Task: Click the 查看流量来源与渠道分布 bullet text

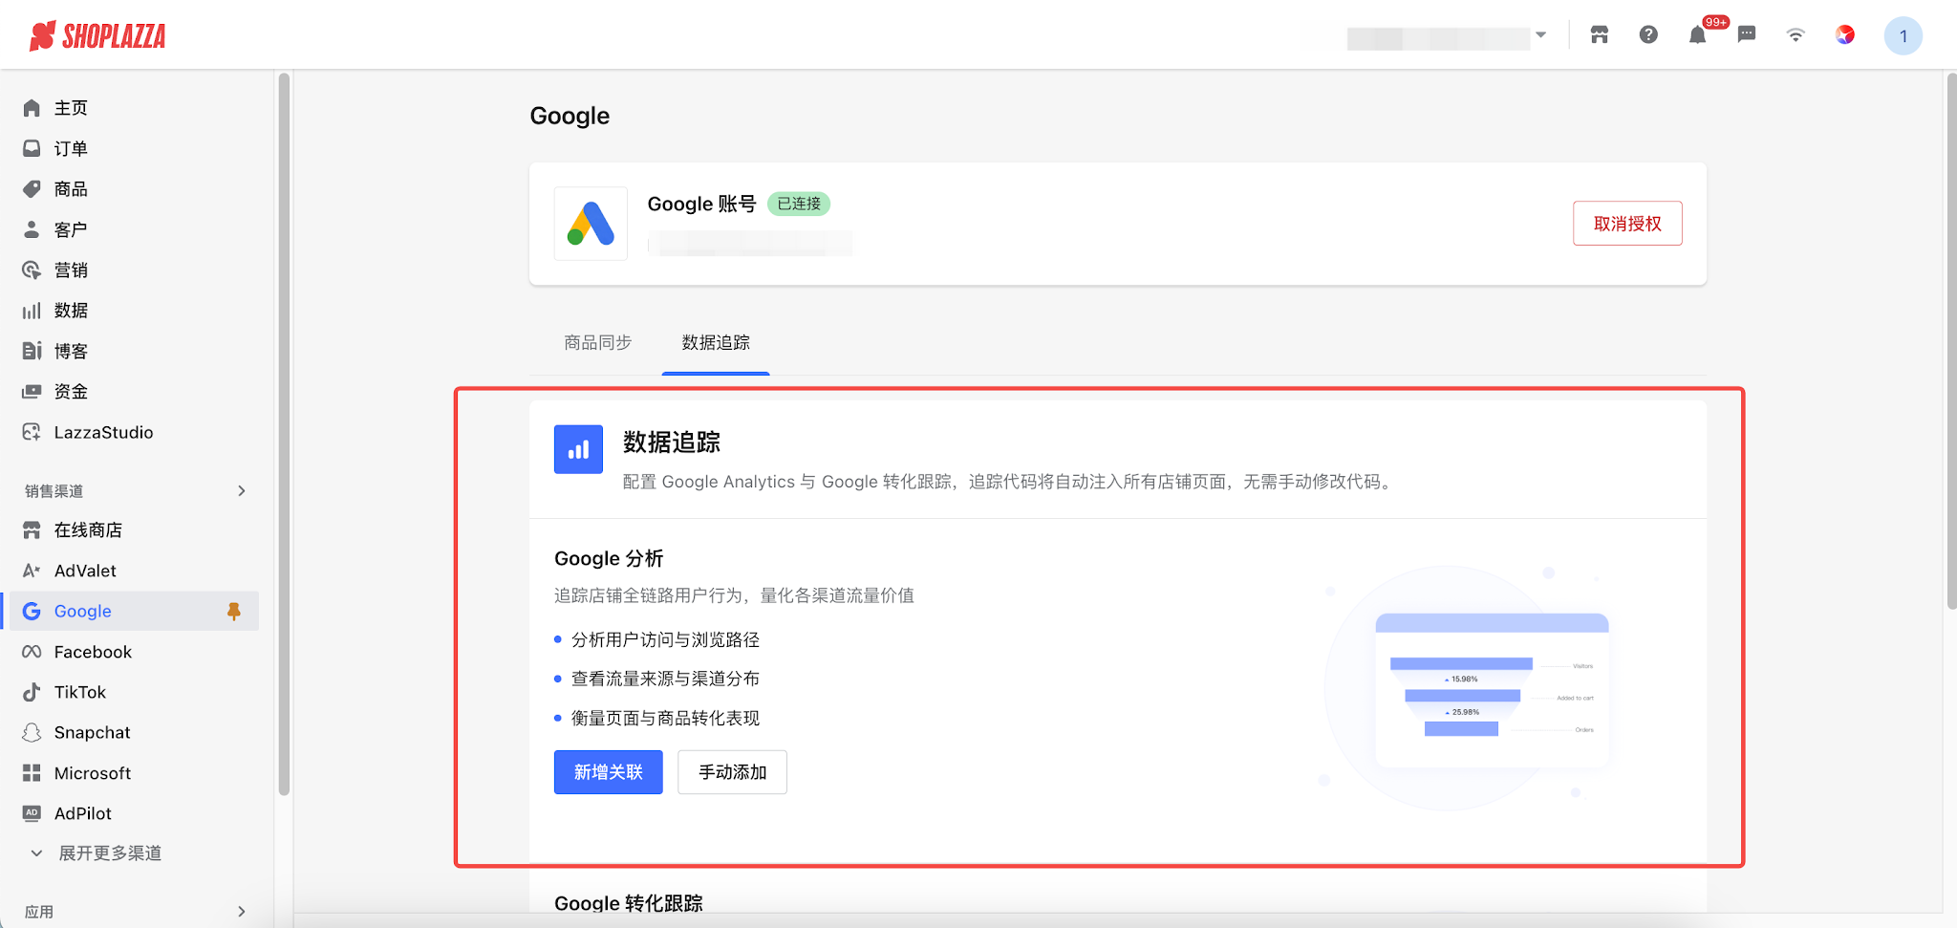Action: [x=665, y=680]
